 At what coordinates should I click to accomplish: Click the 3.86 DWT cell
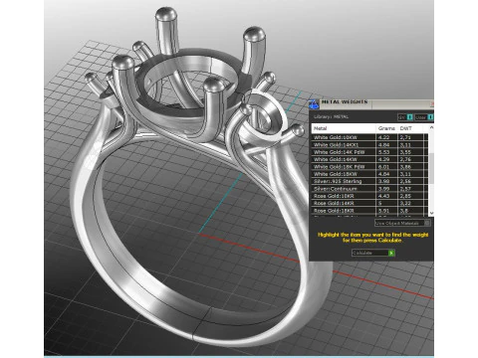(411, 166)
